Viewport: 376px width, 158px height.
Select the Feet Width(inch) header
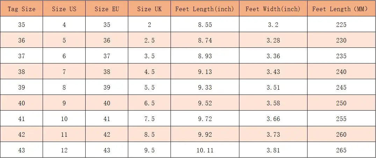(x=273, y=9)
